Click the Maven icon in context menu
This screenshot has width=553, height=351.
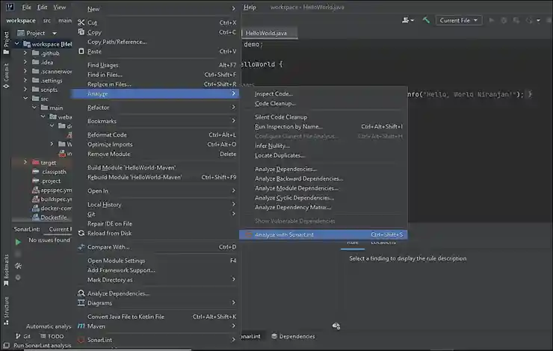click(81, 326)
